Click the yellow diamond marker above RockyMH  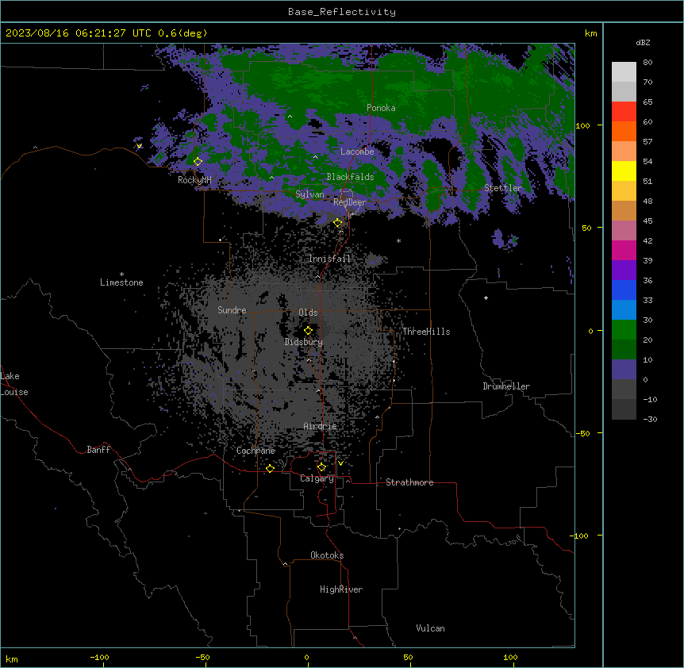coord(198,161)
